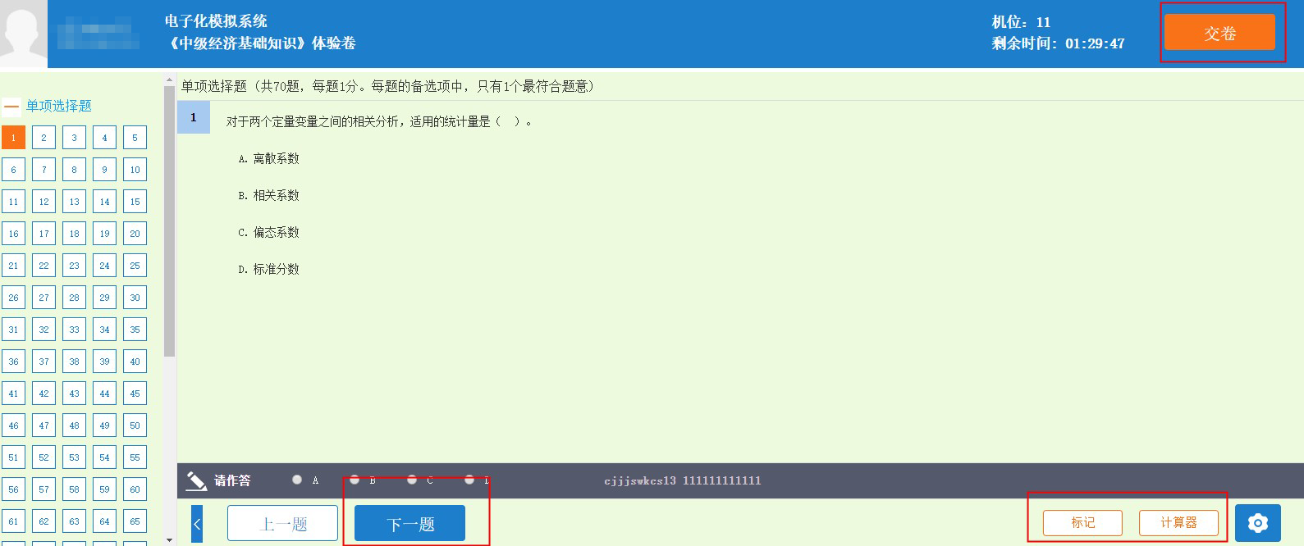The height and width of the screenshot is (546, 1304).
Task: Jump to question 14
Action: 104,202
